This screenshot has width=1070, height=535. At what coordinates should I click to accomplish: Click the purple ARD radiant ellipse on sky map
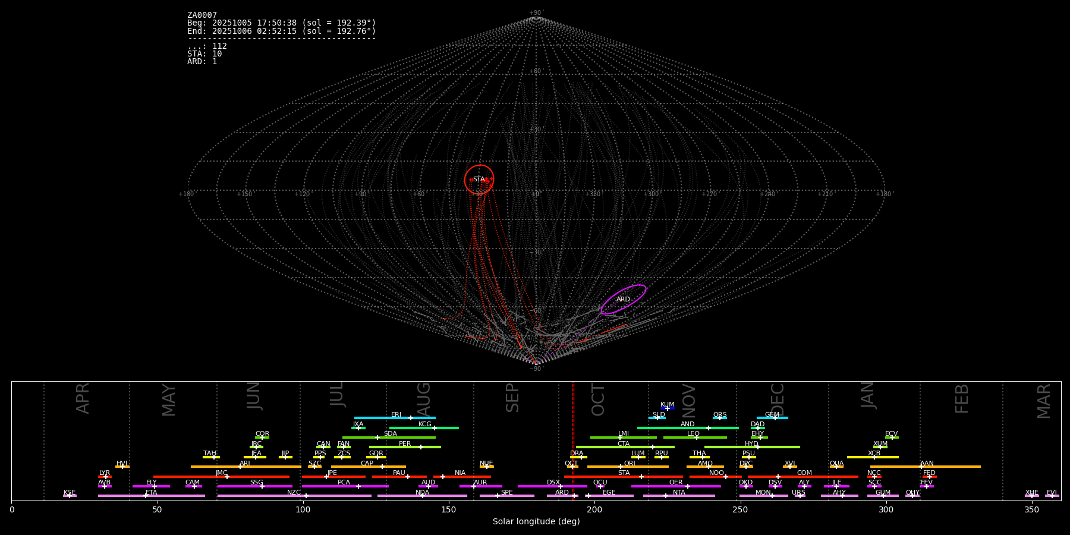[x=624, y=300]
